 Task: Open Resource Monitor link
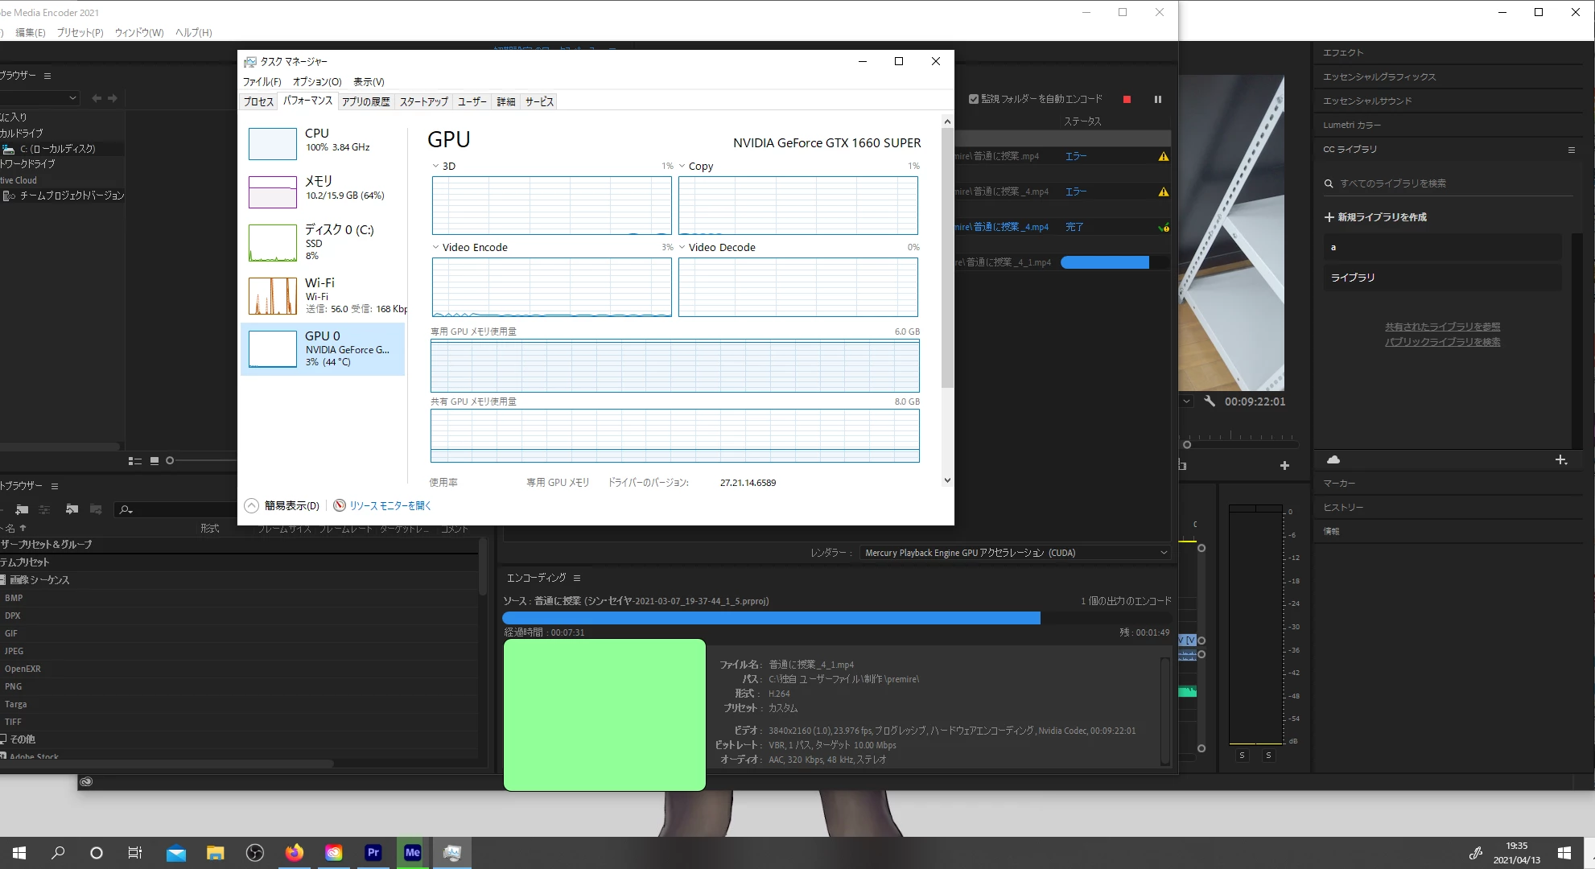(389, 505)
